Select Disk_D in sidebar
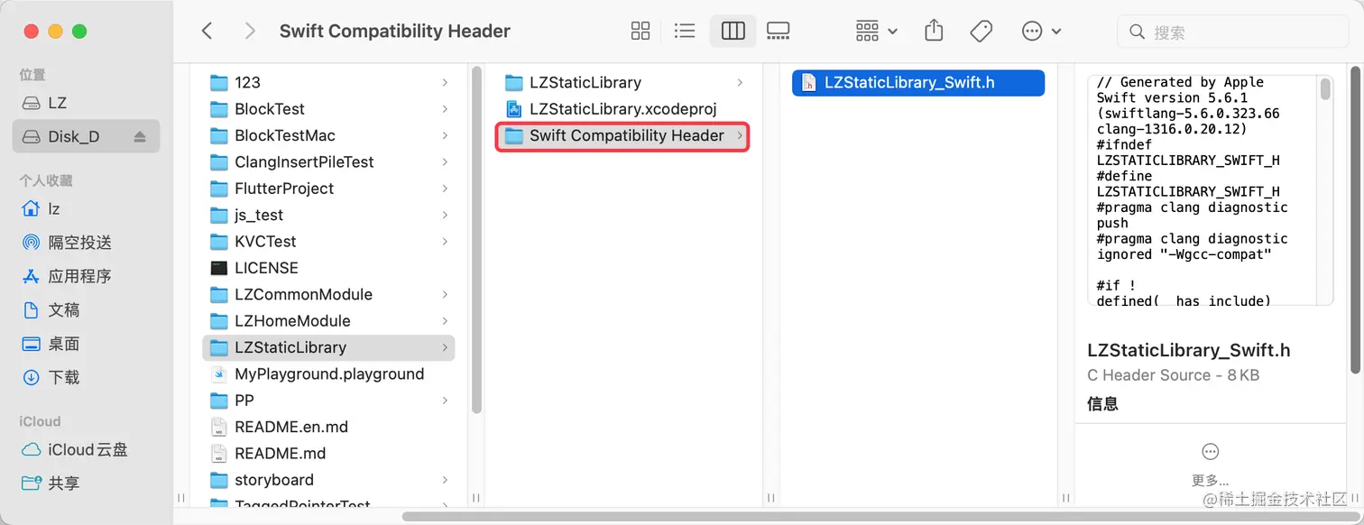1364x525 pixels. (x=86, y=136)
